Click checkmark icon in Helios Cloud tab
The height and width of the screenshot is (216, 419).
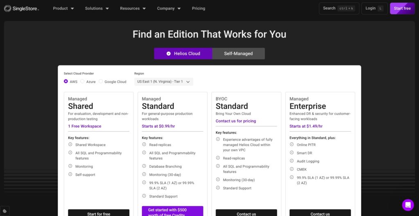168,54
